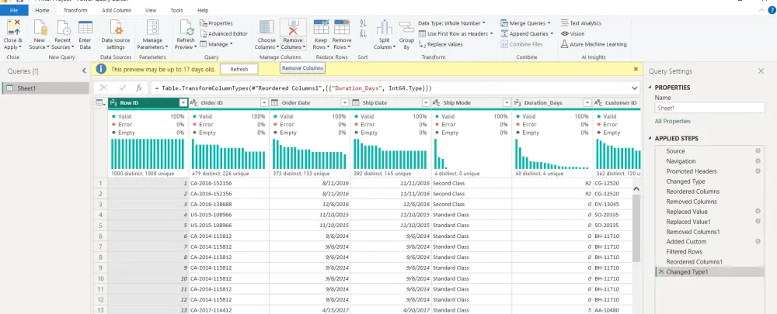
Task: Click Refresh in the preview banner
Action: [x=239, y=69]
